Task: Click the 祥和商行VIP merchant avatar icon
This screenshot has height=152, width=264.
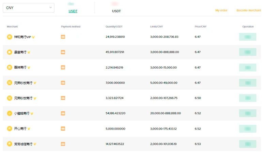Action: 10,37
